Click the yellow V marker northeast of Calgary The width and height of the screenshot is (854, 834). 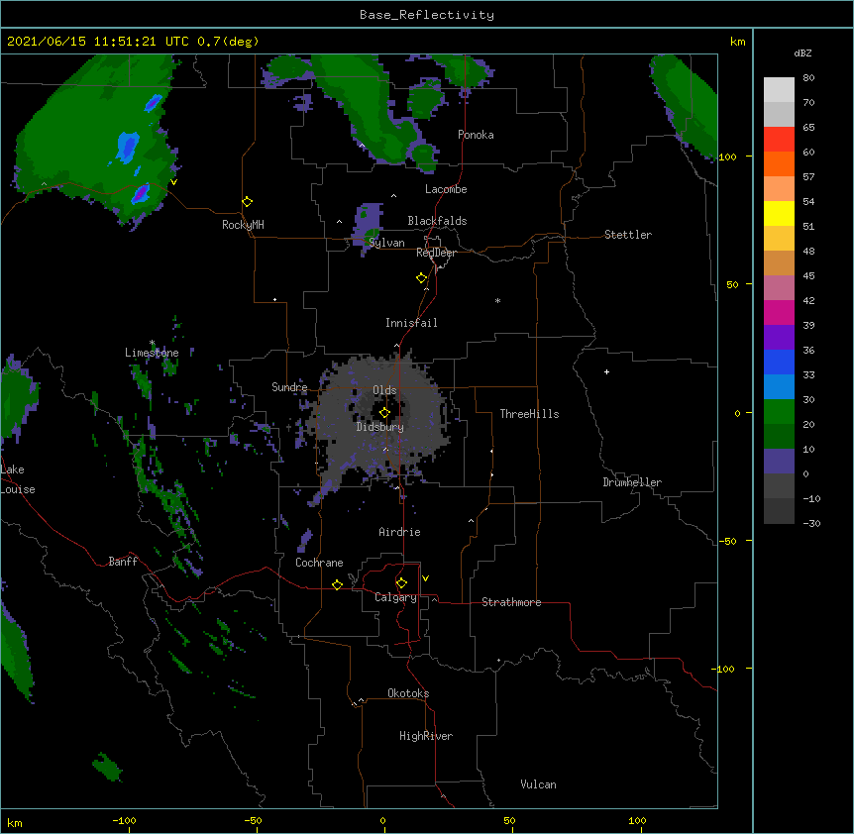425,578
